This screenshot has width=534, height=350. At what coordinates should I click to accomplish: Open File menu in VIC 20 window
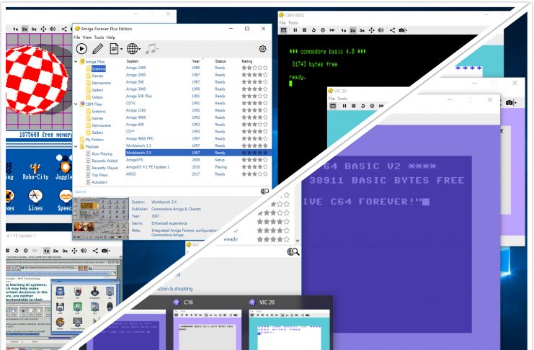pyautogui.click(x=331, y=99)
